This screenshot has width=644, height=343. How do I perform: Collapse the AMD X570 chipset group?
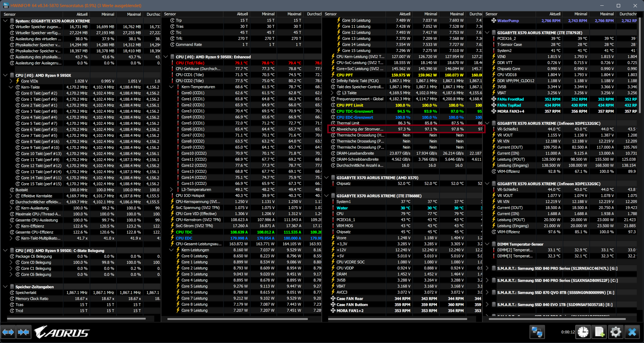(326, 178)
